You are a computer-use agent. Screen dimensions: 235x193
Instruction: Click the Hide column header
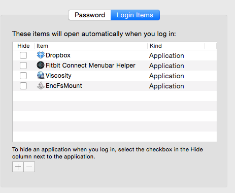pyautogui.click(x=23, y=46)
